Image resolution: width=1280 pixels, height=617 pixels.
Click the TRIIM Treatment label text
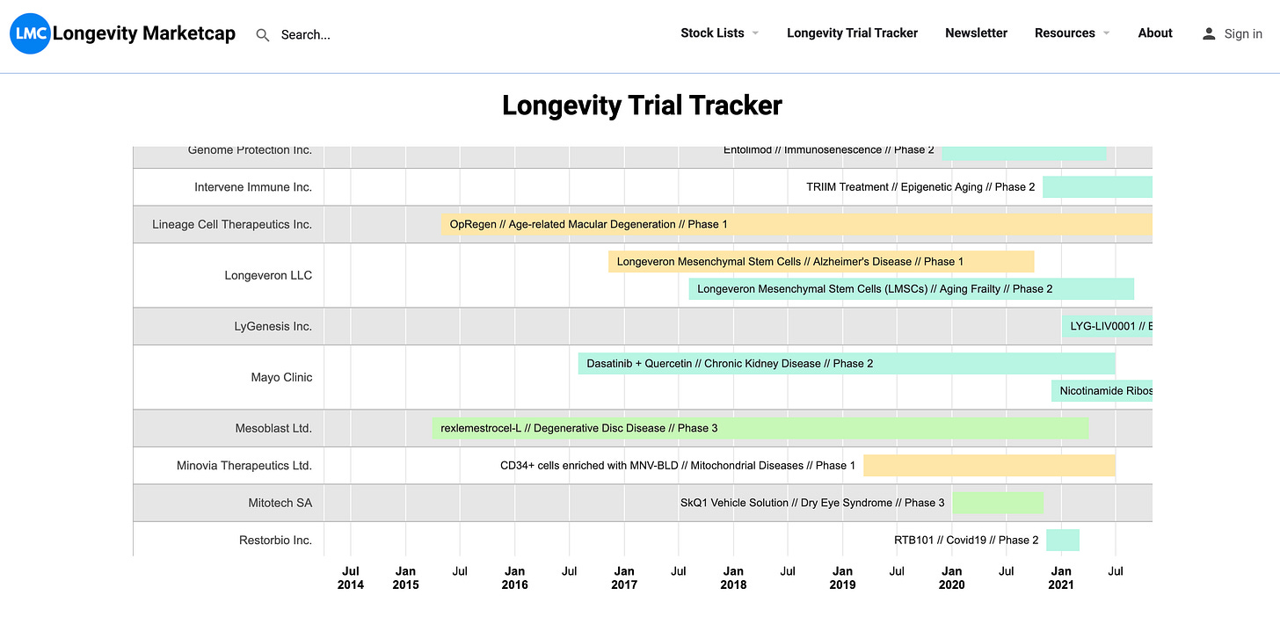[920, 187]
